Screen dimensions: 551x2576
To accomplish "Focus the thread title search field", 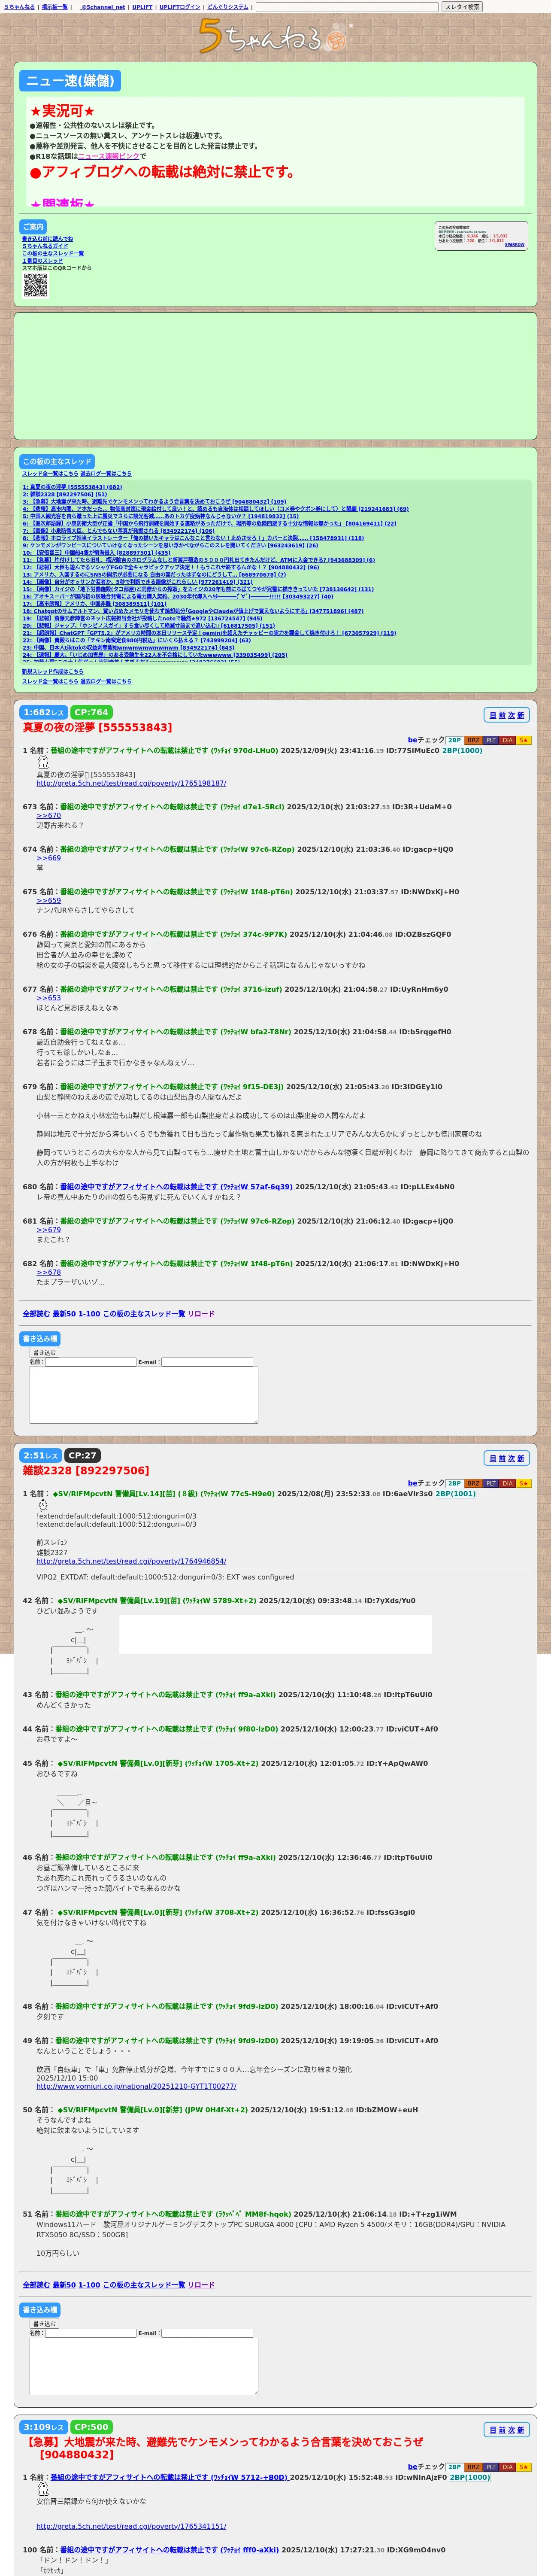I will click(x=347, y=7).
